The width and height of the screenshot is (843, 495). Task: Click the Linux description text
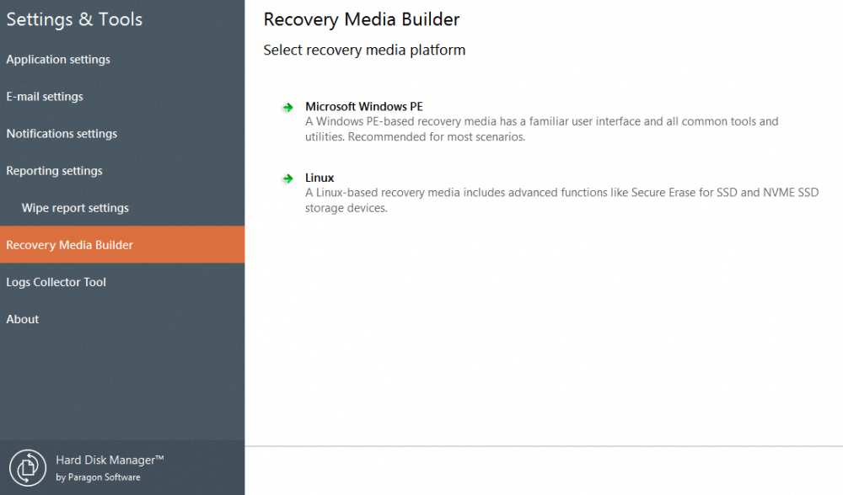point(561,200)
